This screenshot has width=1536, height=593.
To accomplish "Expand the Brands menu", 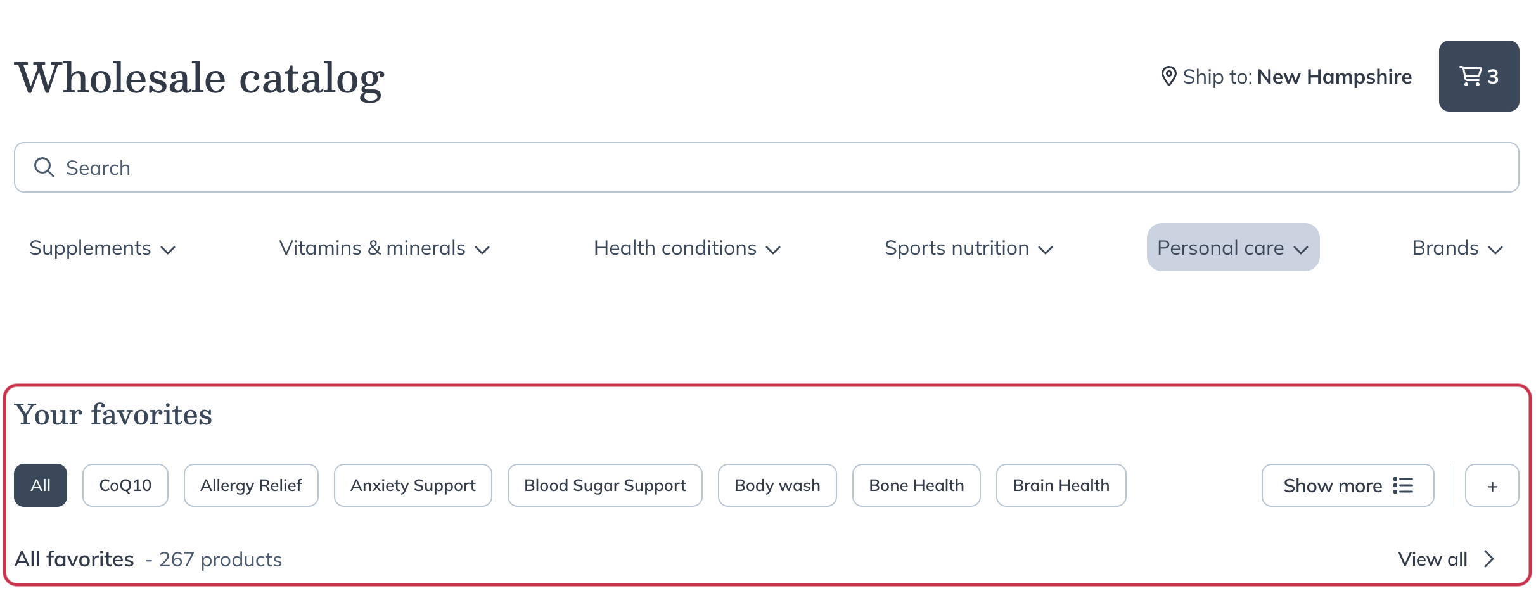I will click(x=1457, y=248).
